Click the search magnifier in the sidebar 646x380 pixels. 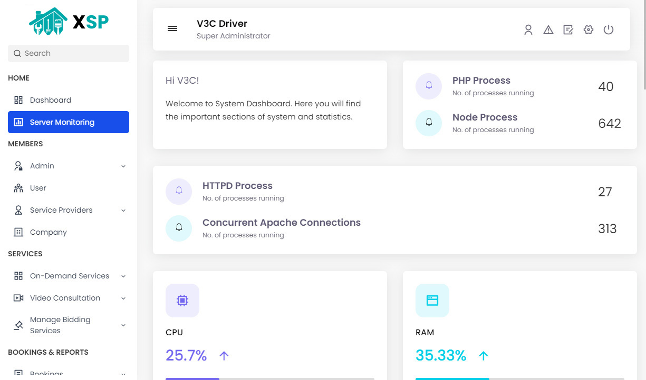pyautogui.click(x=18, y=53)
